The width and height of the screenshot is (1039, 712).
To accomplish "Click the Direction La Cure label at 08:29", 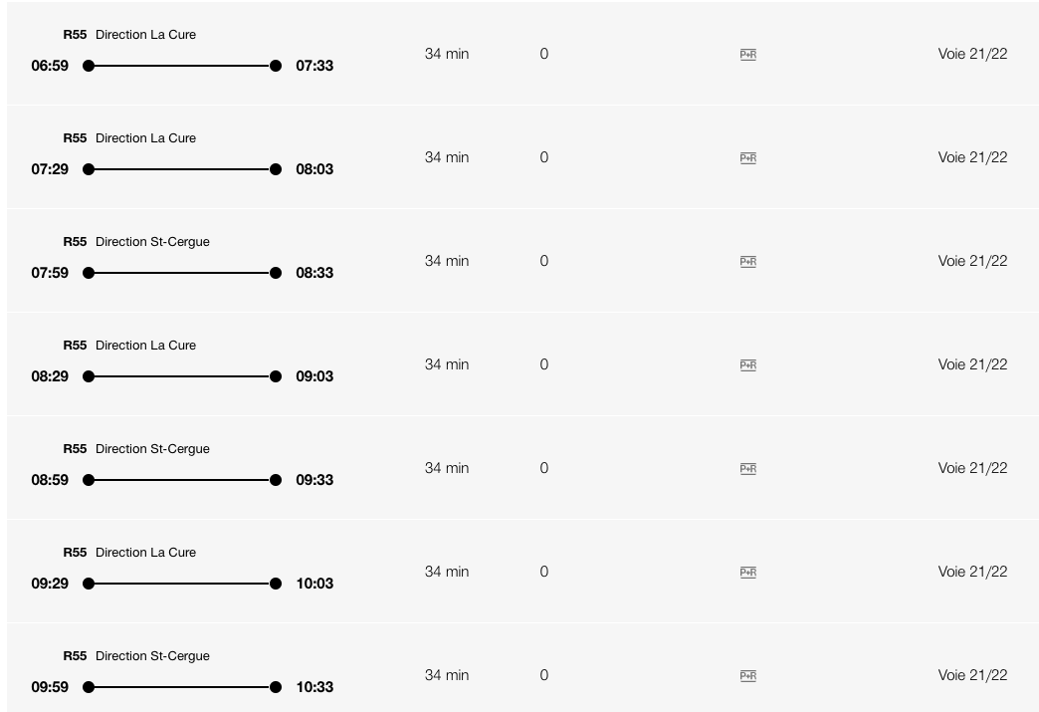I will click(145, 346).
